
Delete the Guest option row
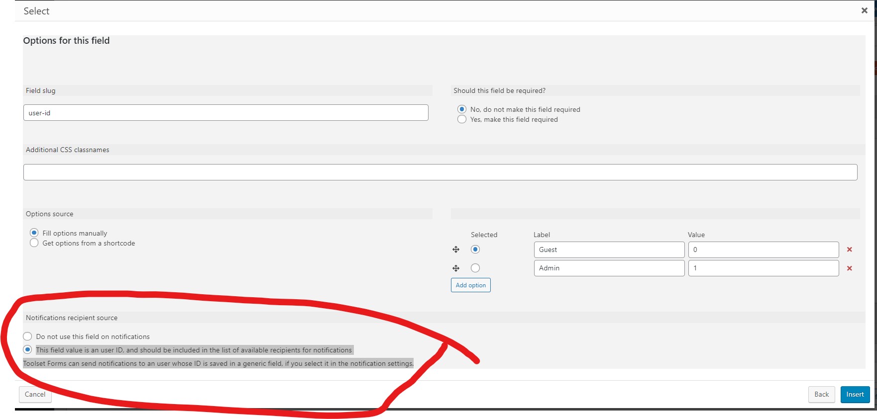[850, 250]
